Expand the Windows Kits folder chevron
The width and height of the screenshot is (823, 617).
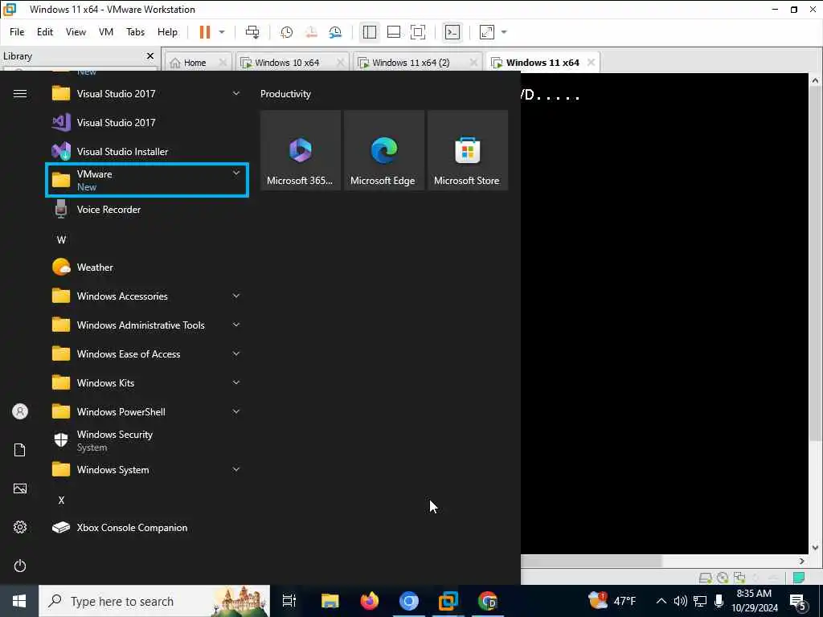[236, 382]
